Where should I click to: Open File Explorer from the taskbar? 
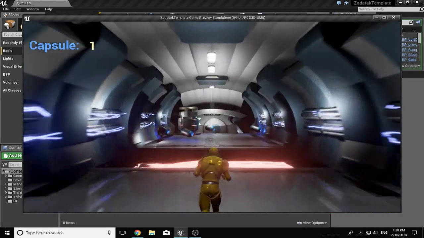click(152, 233)
